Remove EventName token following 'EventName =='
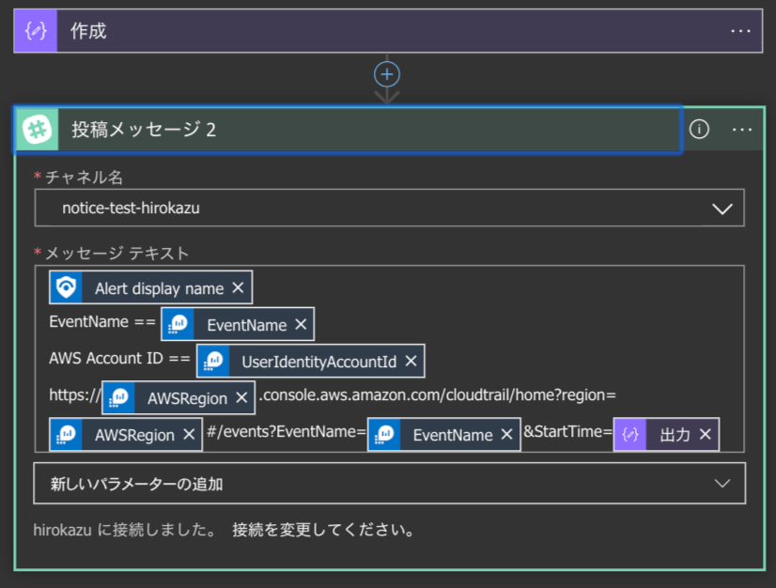Viewport: 776px width, 588px height. pyautogui.click(x=301, y=325)
